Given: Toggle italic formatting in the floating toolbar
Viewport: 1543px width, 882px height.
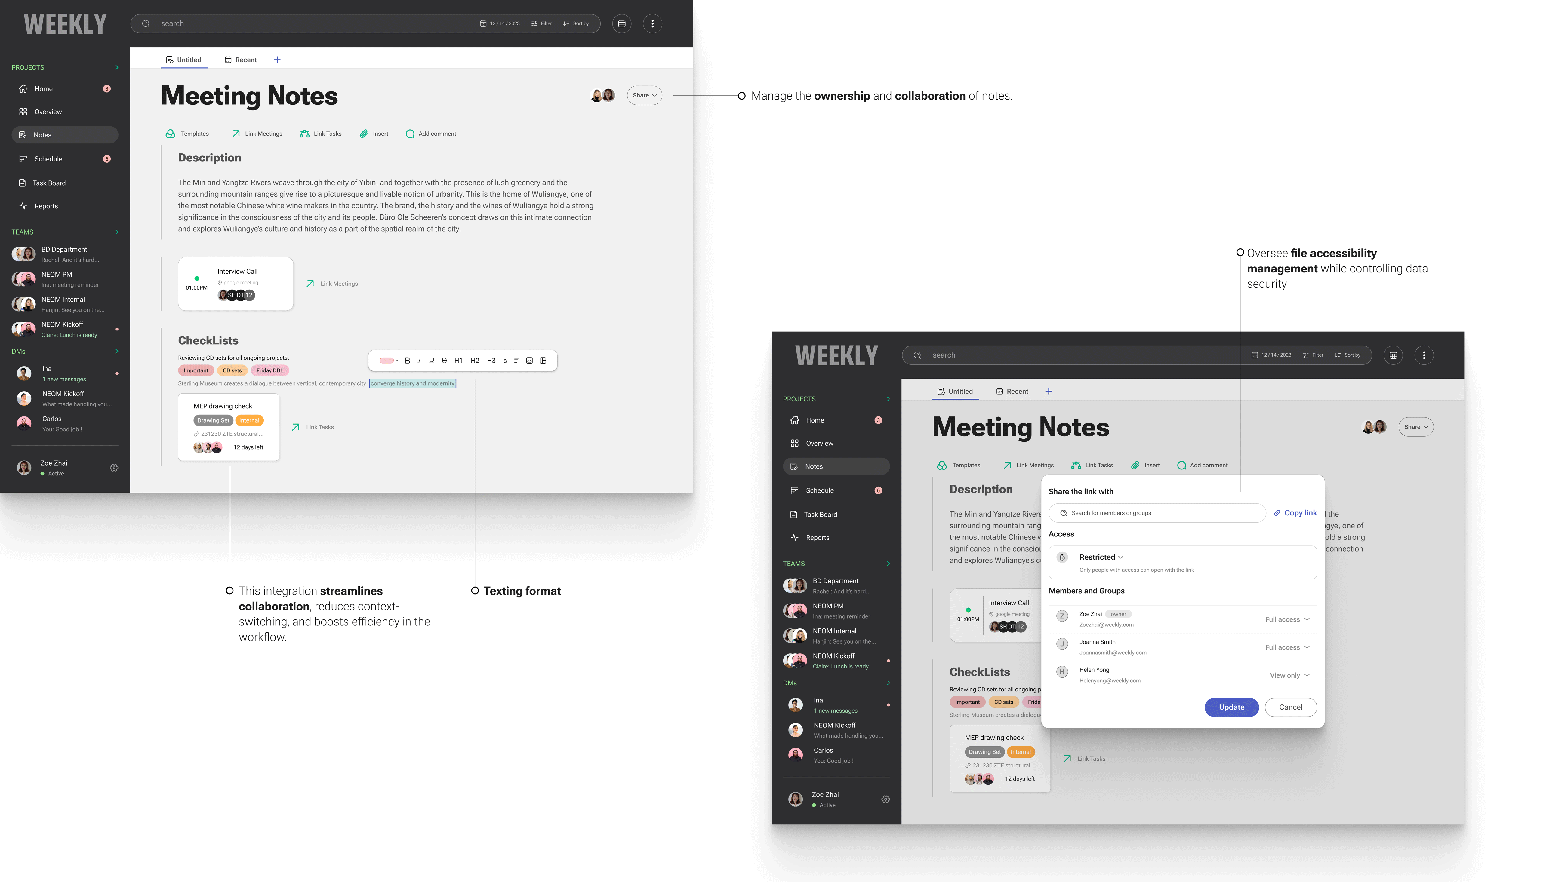Looking at the screenshot, I should 419,361.
